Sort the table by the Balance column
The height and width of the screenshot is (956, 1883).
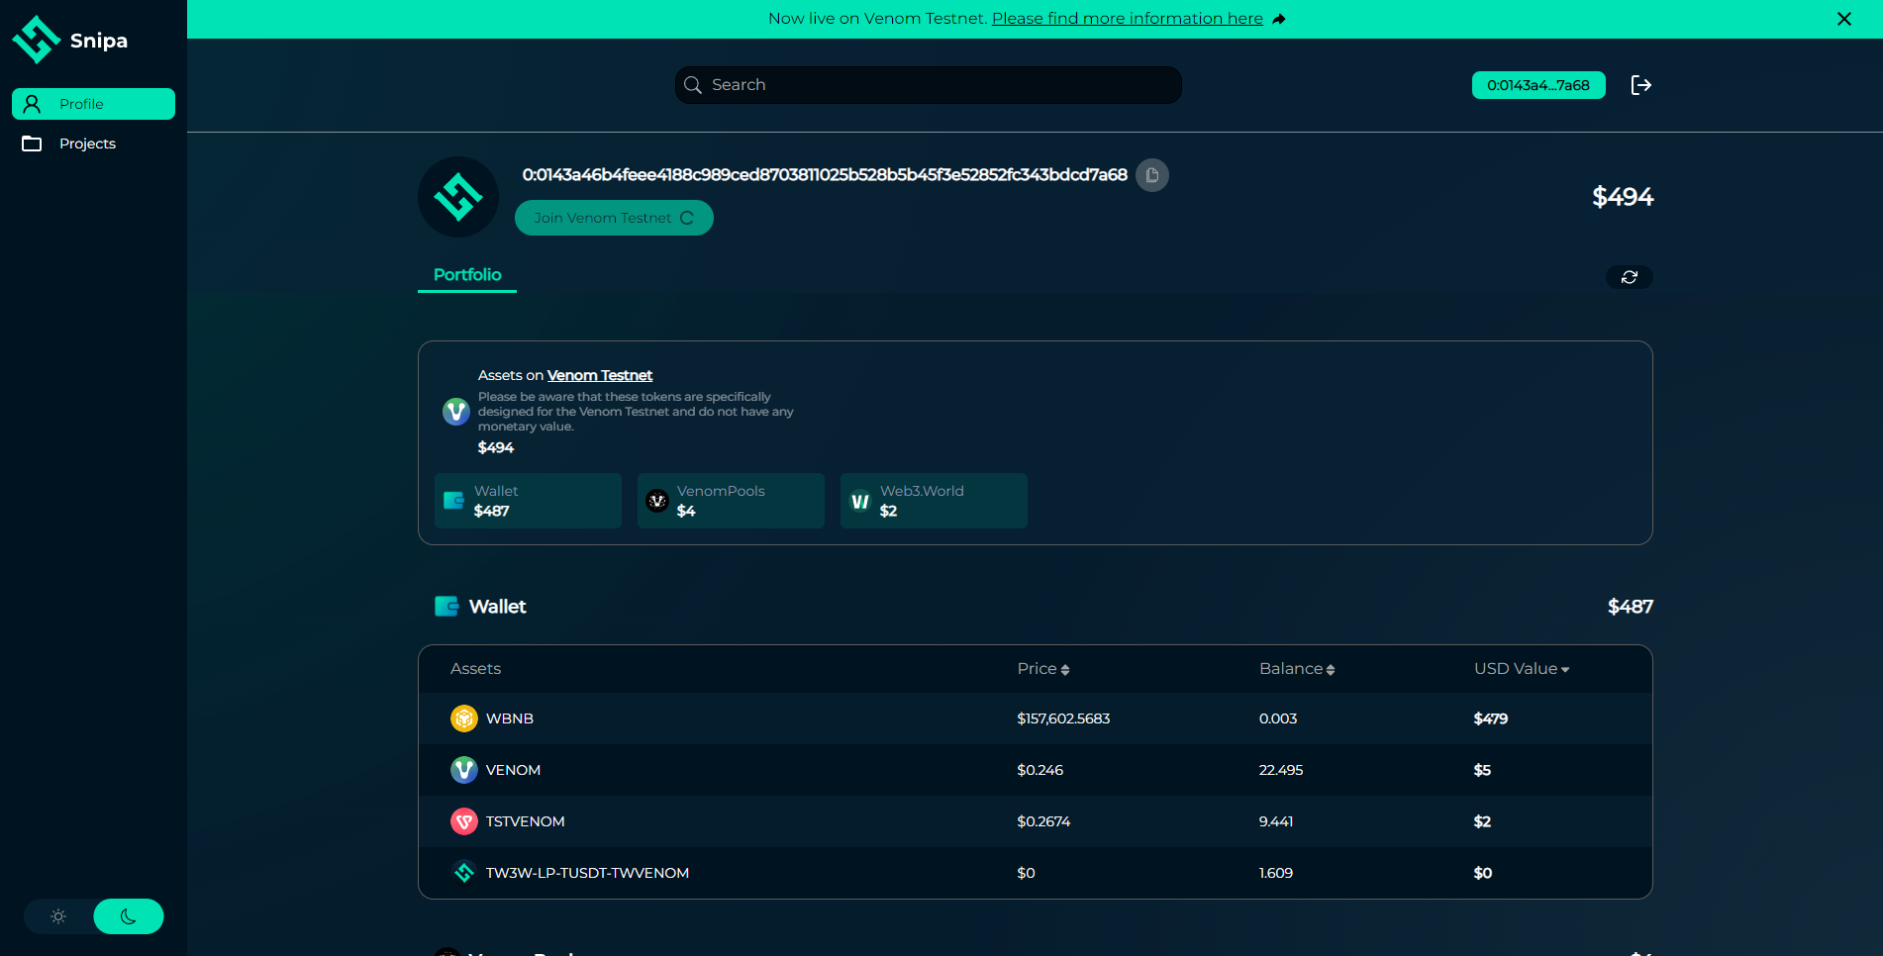(x=1296, y=669)
